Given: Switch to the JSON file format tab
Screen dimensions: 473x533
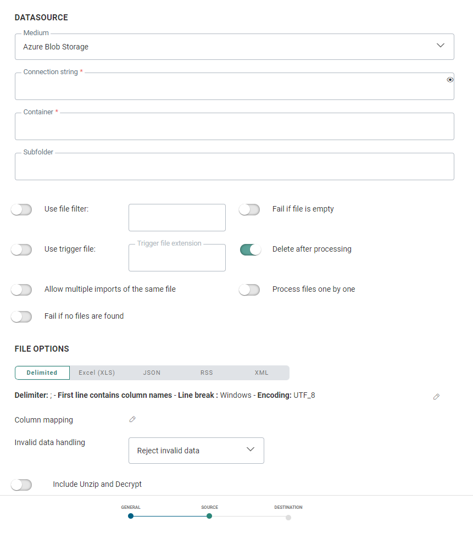Looking at the screenshot, I should [152, 373].
